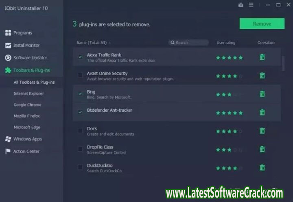
Task: Click Bing plug-in star rating
Action: (x=229, y=95)
